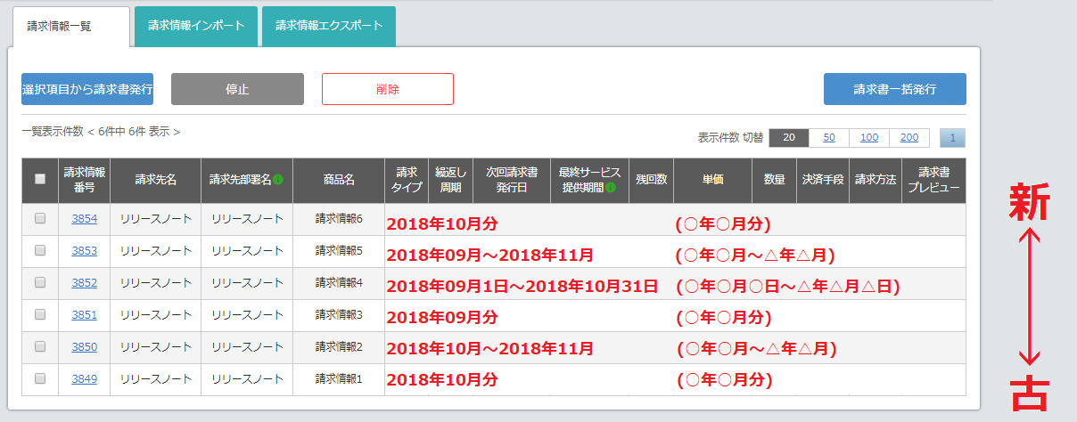
Task: Click the red-outlined 削除 button
Action: pos(388,89)
